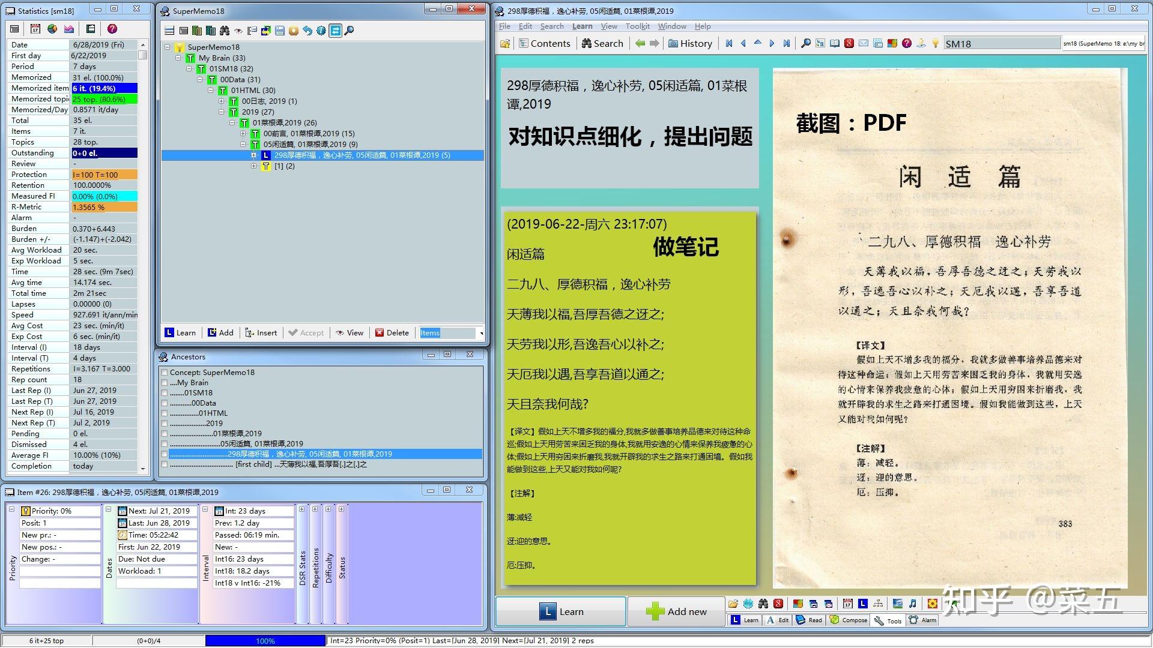Check the Concept: SuperMemo18 checkbox in Ancestors
Viewport: 1153px width, 648px height.
tap(163, 372)
